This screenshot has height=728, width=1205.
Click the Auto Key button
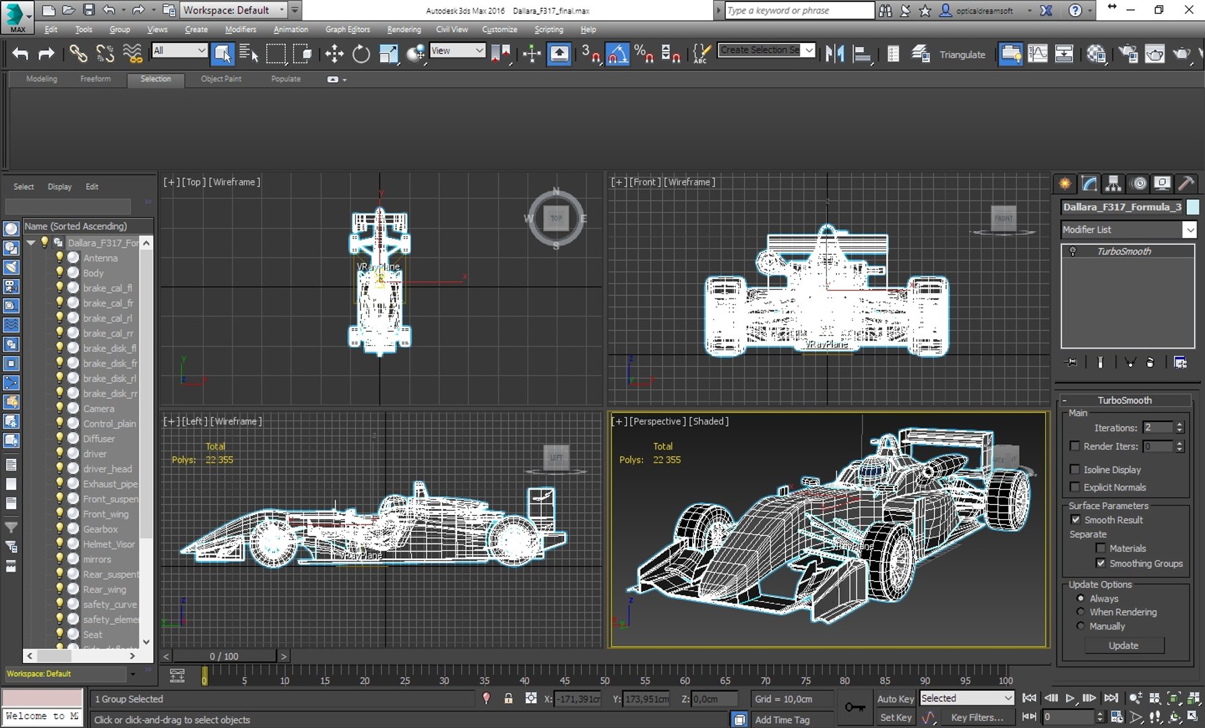(x=895, y=699)
